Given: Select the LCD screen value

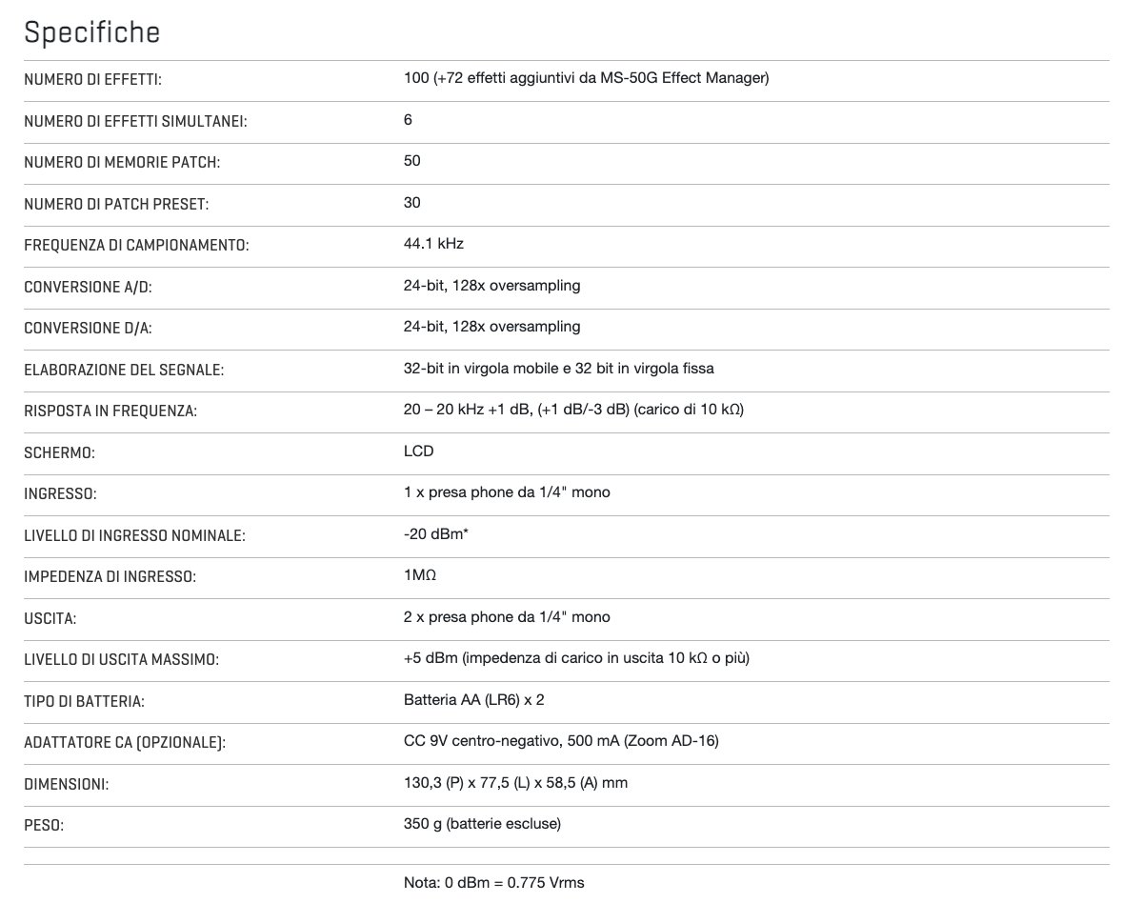Looking at the screenshot, I should pyautogui.click(x=418, y=451).
